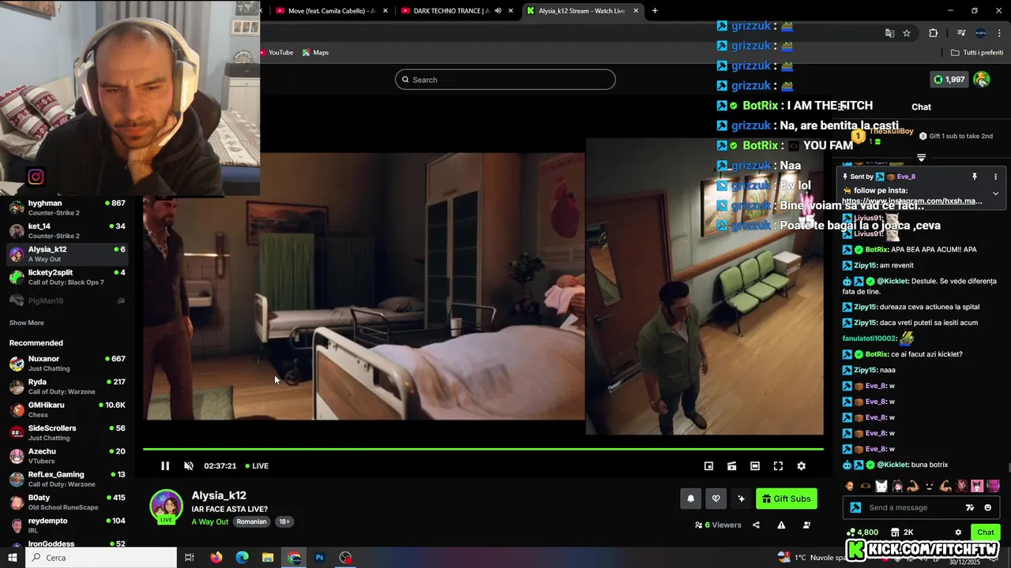This screenshot has width=1011, height=568.
Task: Open pinned message three-dot menu
Action: (x=995, y=177)
